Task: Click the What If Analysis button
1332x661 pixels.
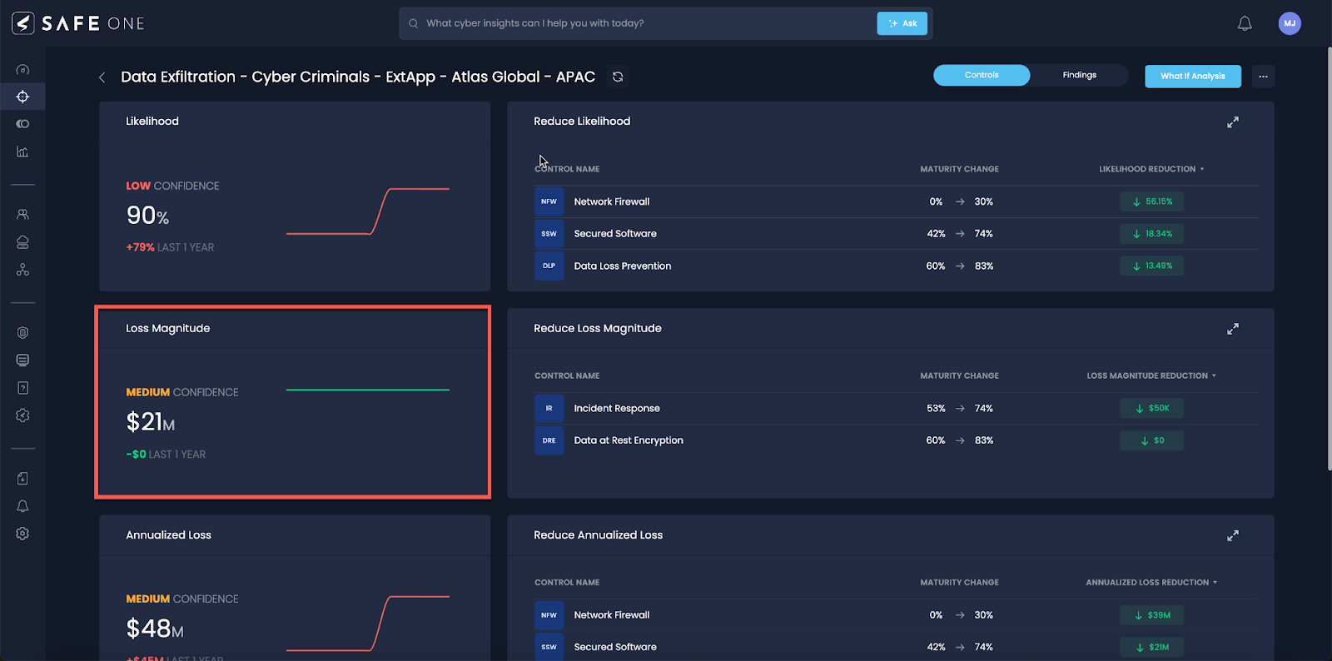Action: 1192,77
